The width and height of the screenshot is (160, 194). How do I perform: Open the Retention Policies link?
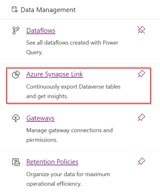(52, 162)
